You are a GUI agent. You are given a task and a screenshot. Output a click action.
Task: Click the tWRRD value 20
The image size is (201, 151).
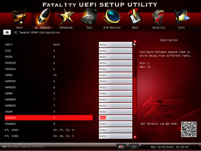[x=55, y=75]
